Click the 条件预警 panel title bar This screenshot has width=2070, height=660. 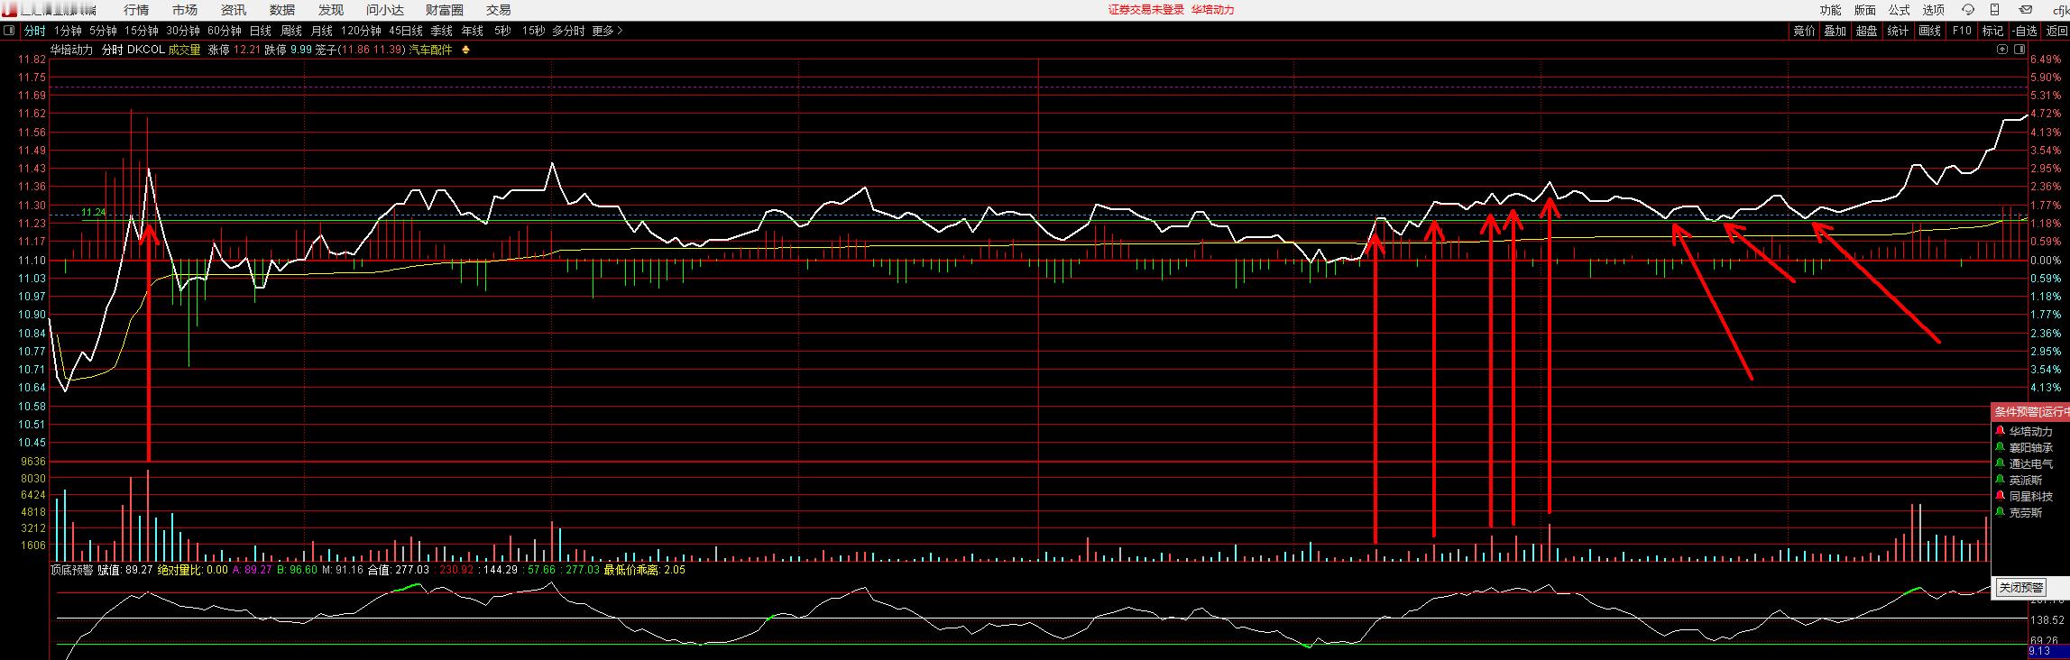pos(2030,411)
